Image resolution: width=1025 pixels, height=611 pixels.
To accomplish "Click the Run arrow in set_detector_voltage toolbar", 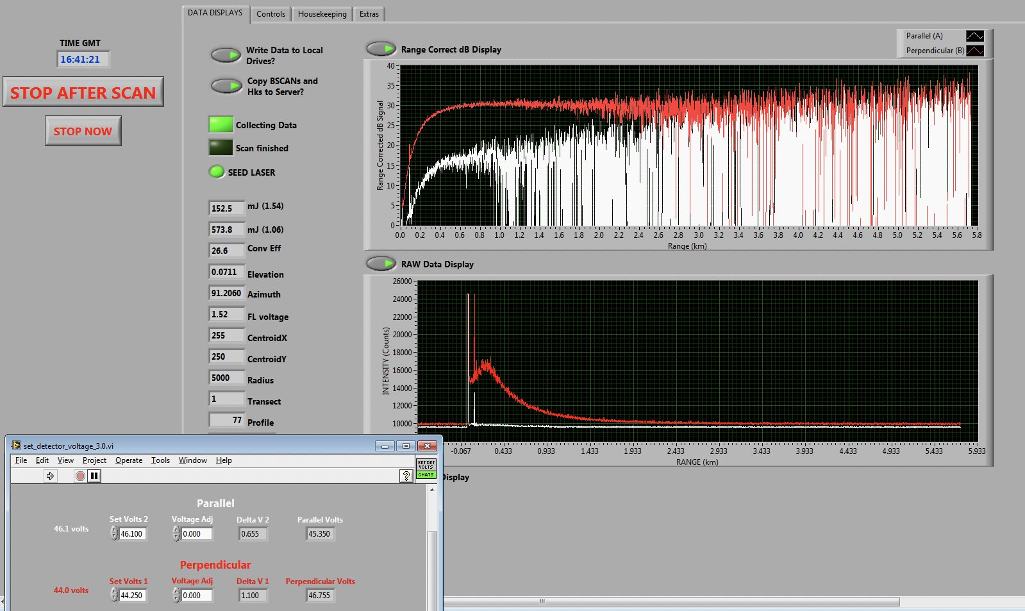I will [x=51, y=476].
